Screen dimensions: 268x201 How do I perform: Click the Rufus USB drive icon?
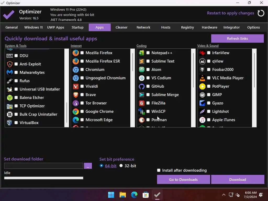coord(10,81)
